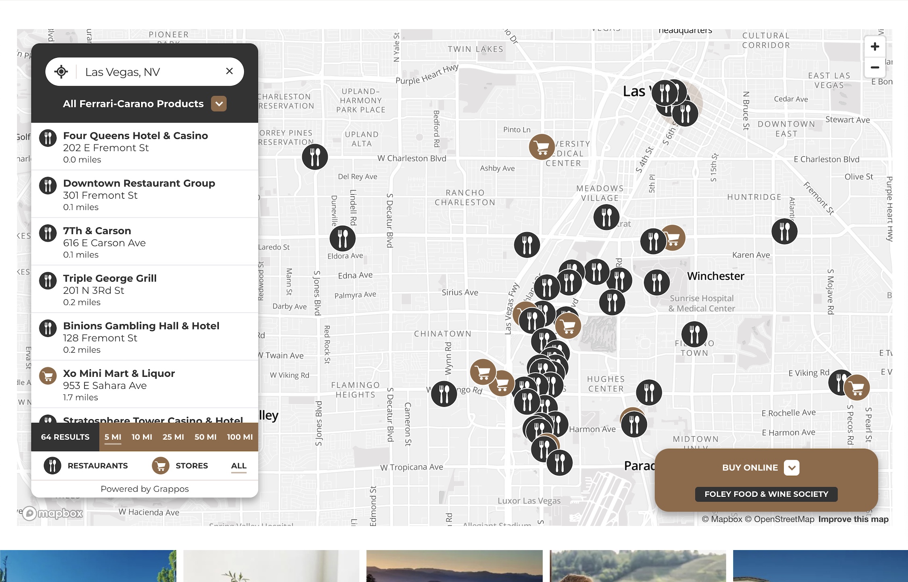Select the 10 MI radius
The image size is (908, 582).
pos(142,437)
